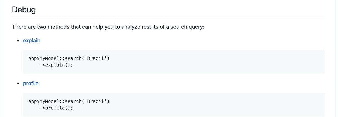
Task: Click 'Brazil' string in the explain code block
Action: 96,58
